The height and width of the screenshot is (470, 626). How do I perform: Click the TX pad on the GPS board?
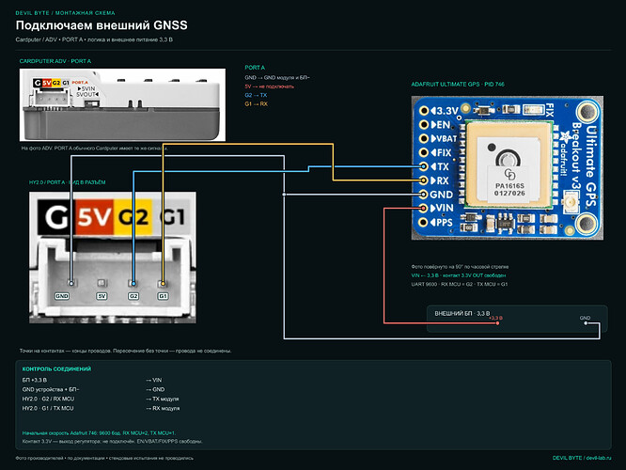[x=424, y=166]
